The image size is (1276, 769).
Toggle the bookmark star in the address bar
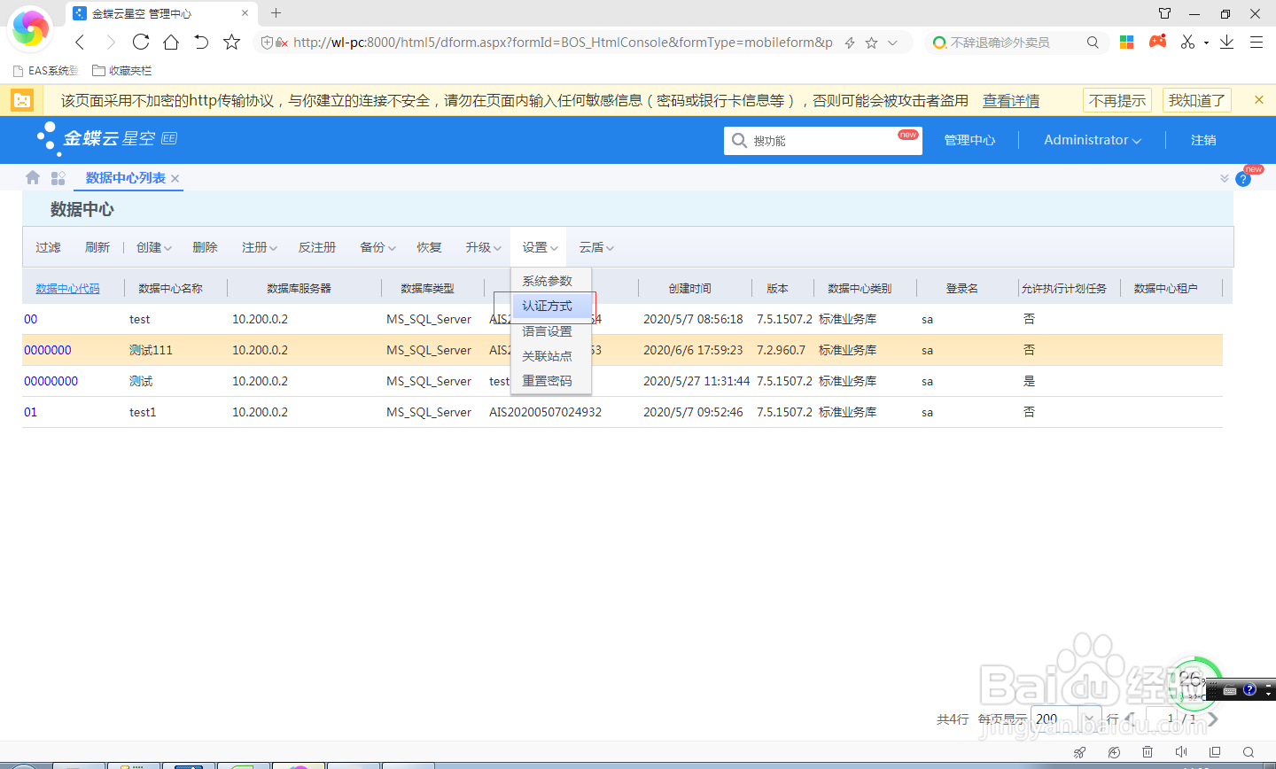click(x=873, y=42)
